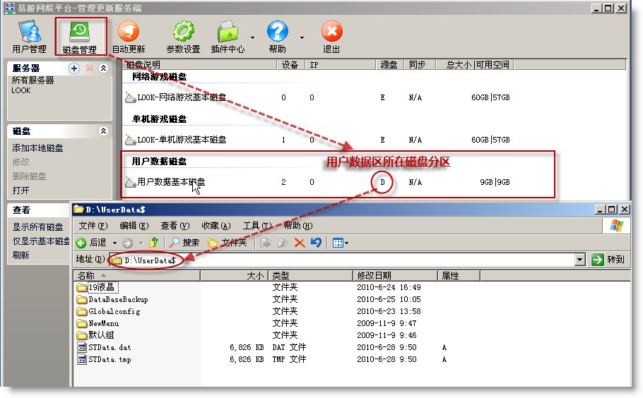643x398 pixels.
Task: Expand address bar dropdown arrow
Action: [x=580, y=260]
